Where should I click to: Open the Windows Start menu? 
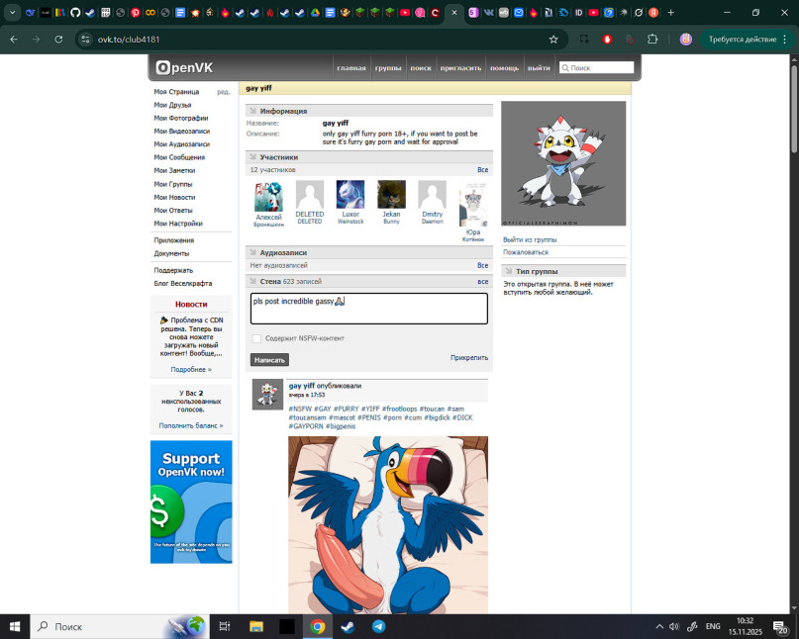pos(15,626)
